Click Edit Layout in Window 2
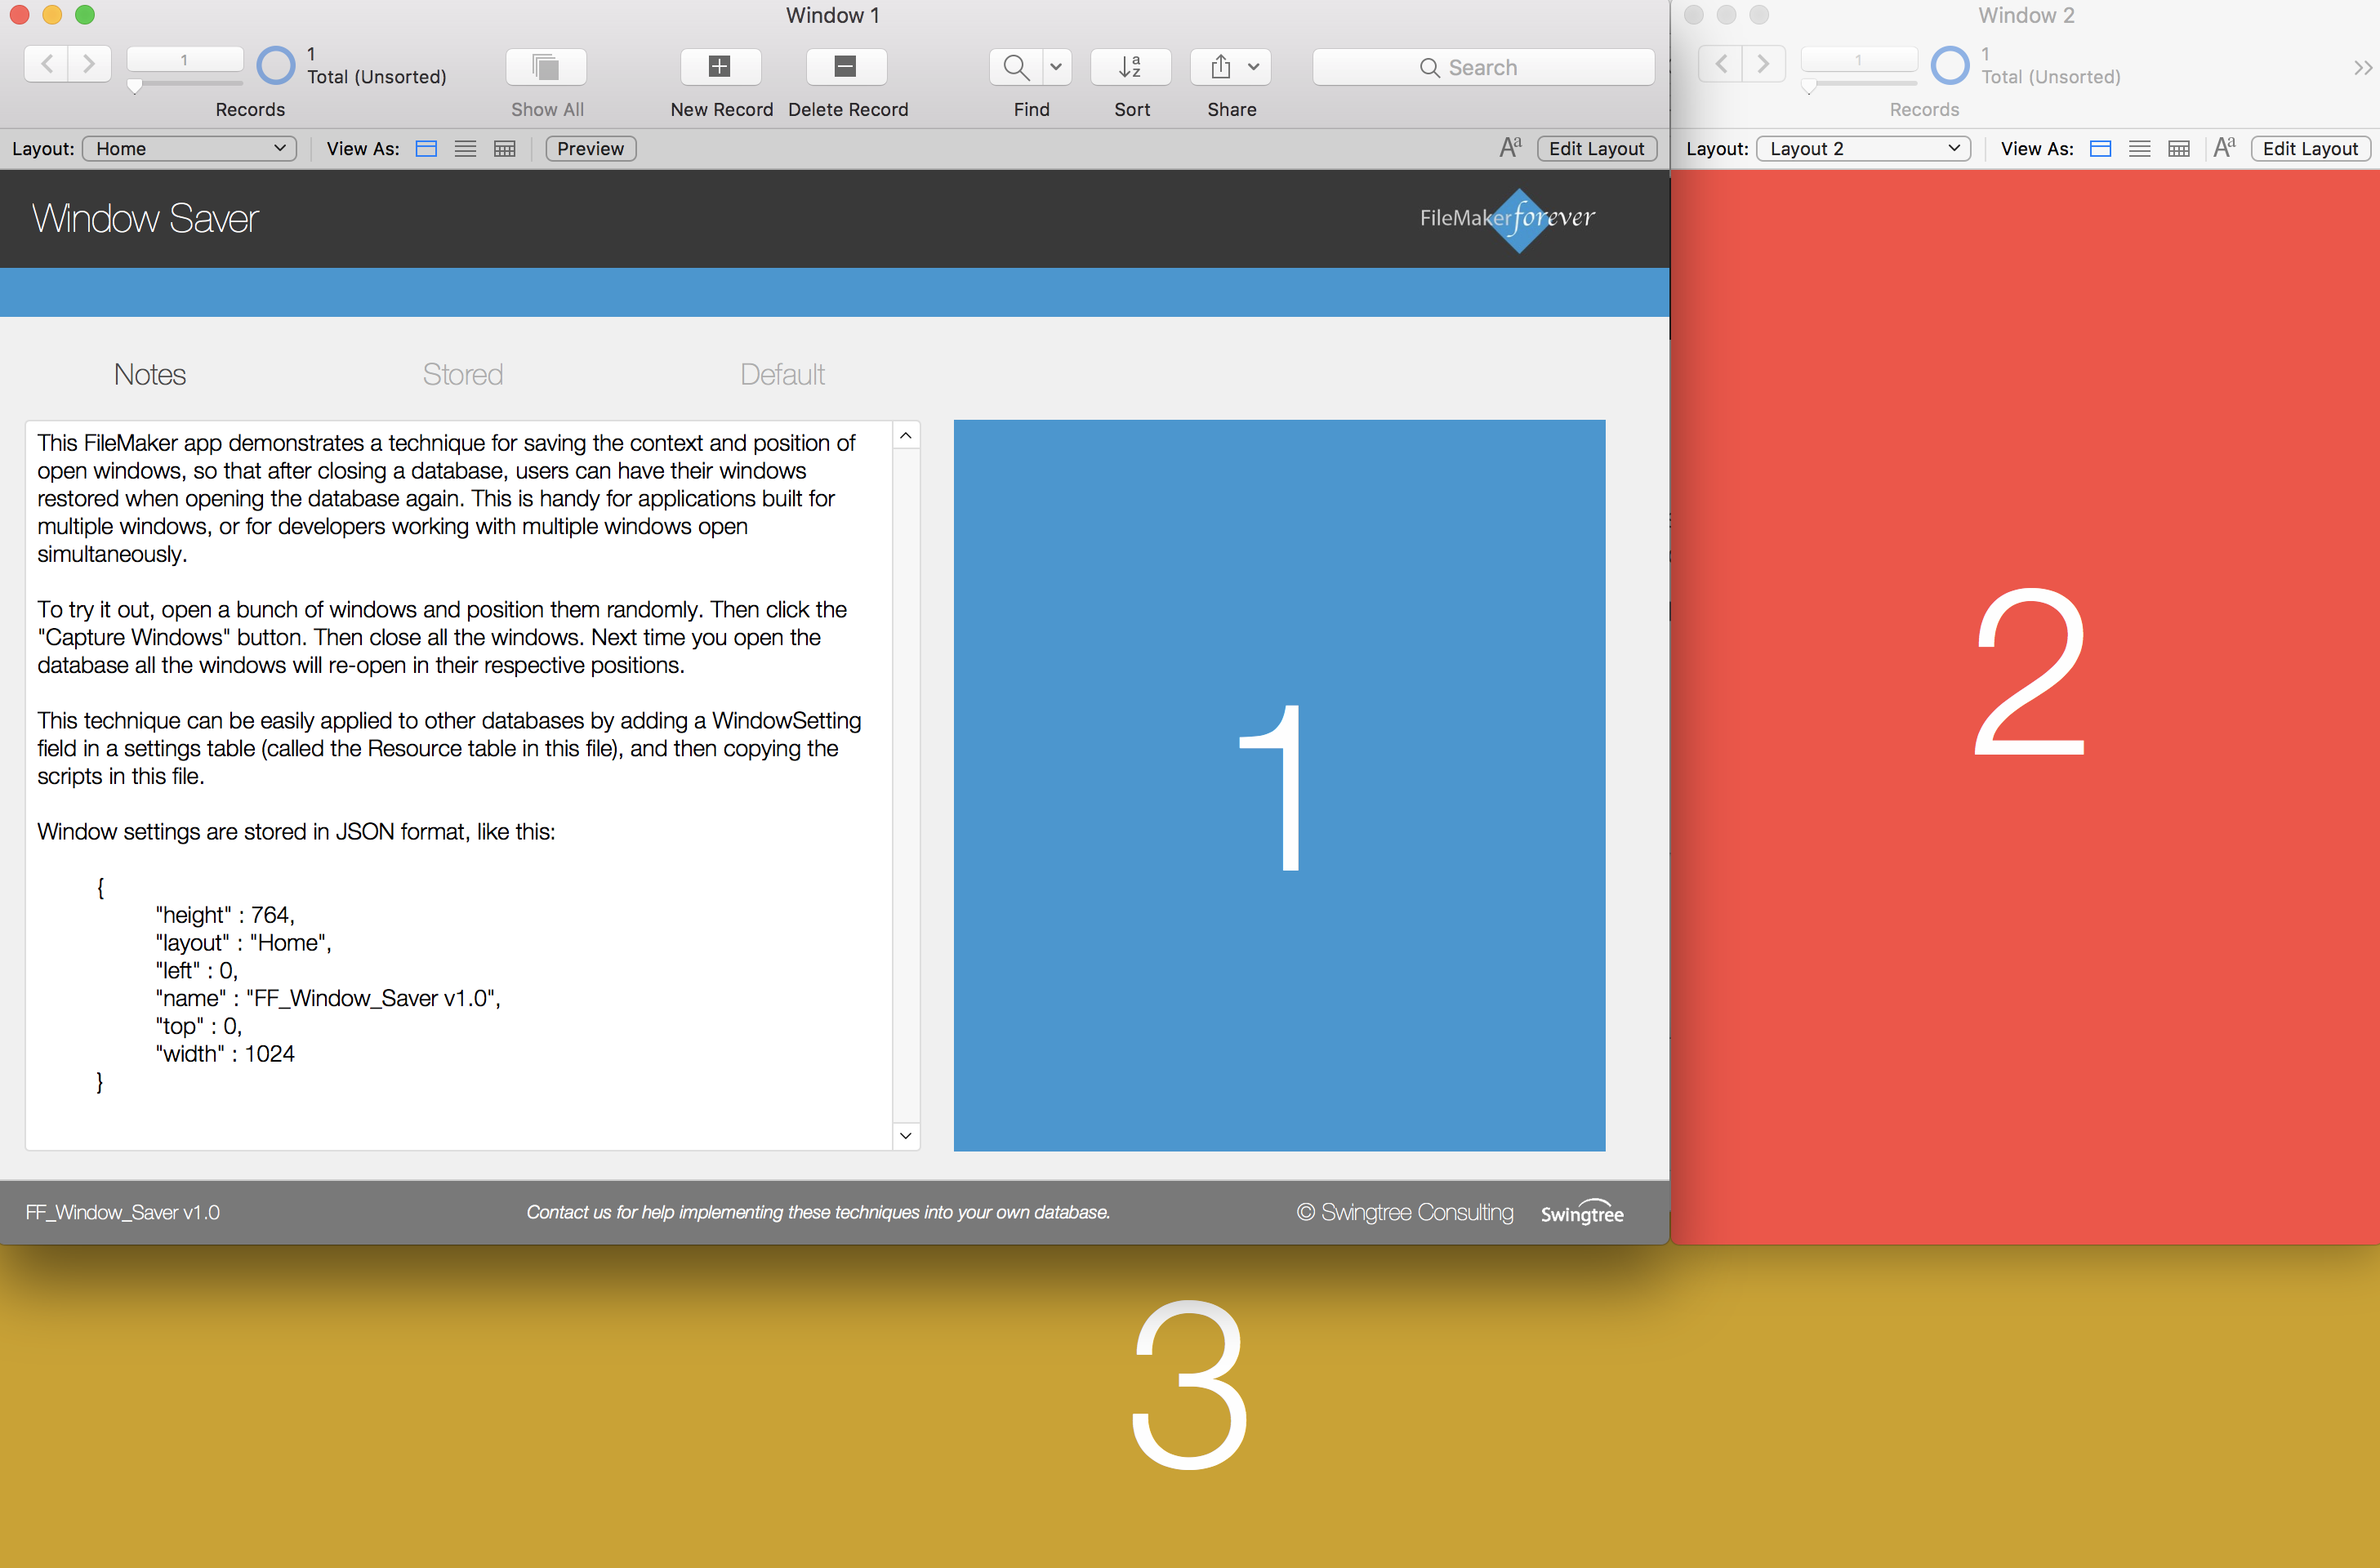 tap(2311, 149)
